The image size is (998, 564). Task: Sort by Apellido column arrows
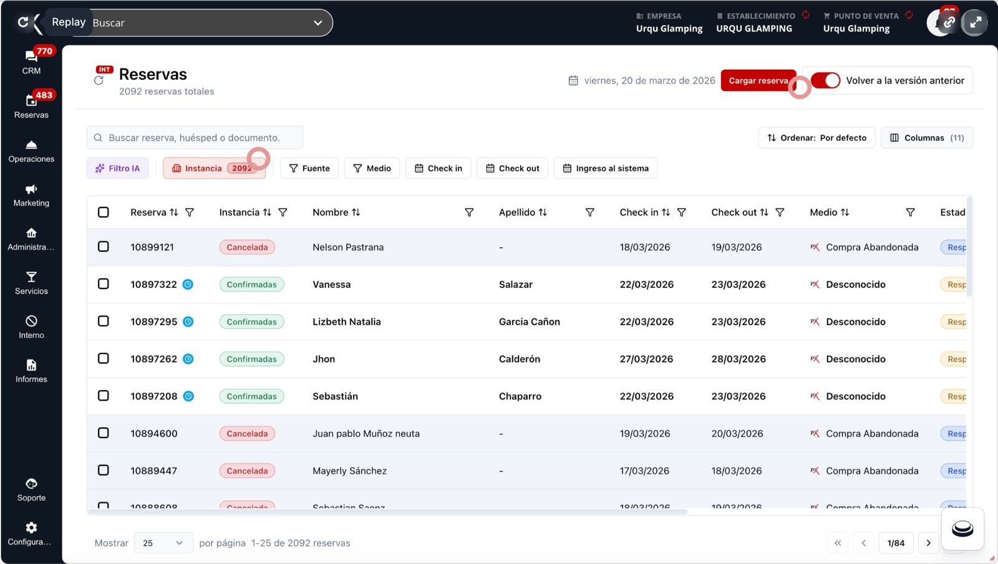pyautogui.click(x=543, y=213)
